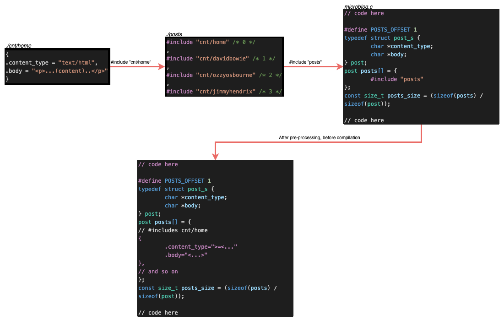
Task: Click the /* 0 */ comment in posts
Action: (243, 42)
